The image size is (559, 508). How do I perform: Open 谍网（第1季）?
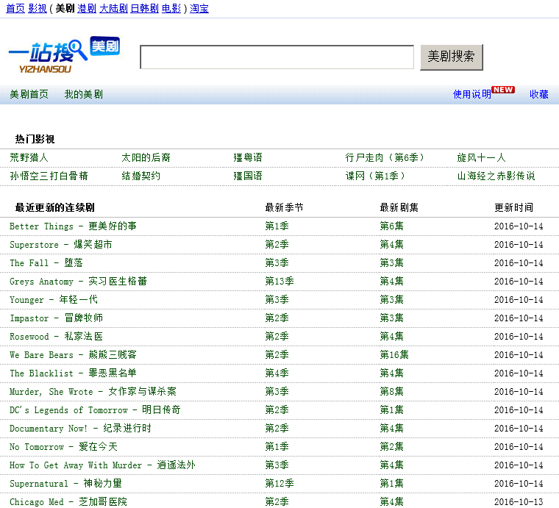(x=374, y=176)
